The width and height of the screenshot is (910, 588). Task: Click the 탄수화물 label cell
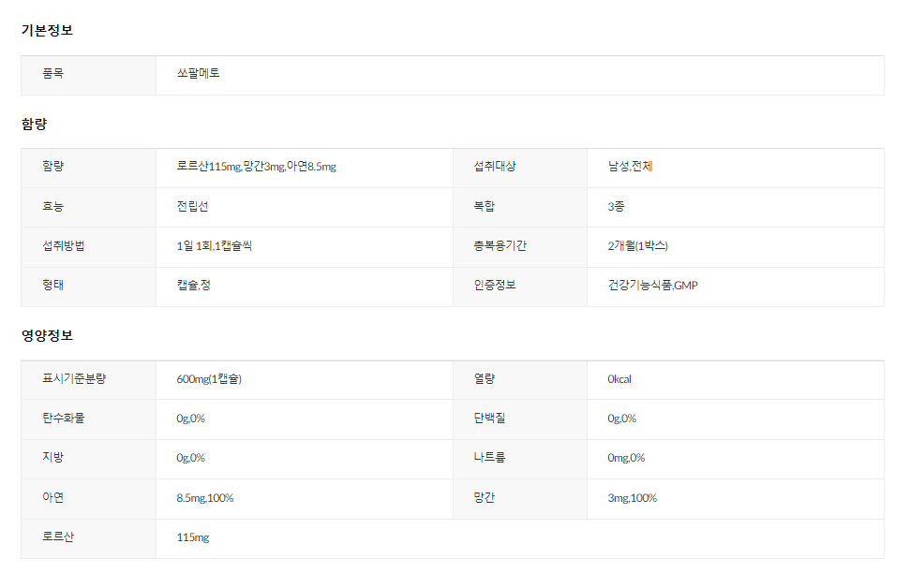pos(63,419)
